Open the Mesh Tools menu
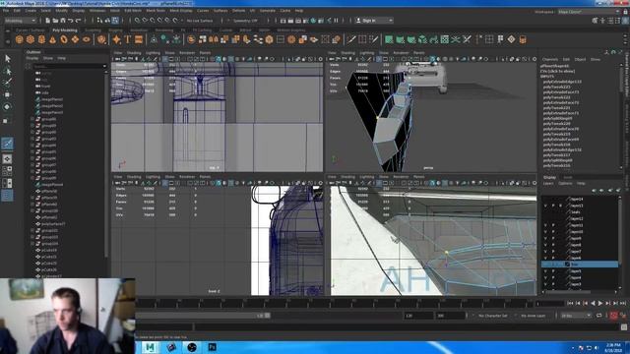Viewport: 630px width, 354px height. pyautogui.click(x=156, y=11)
